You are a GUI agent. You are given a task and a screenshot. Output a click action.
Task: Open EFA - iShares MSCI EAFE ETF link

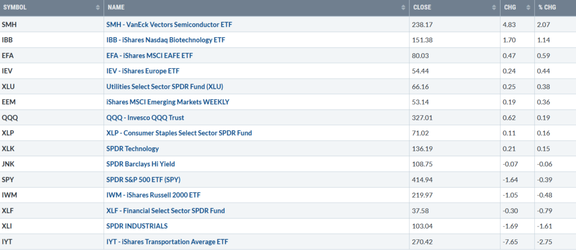pos(149,56)
